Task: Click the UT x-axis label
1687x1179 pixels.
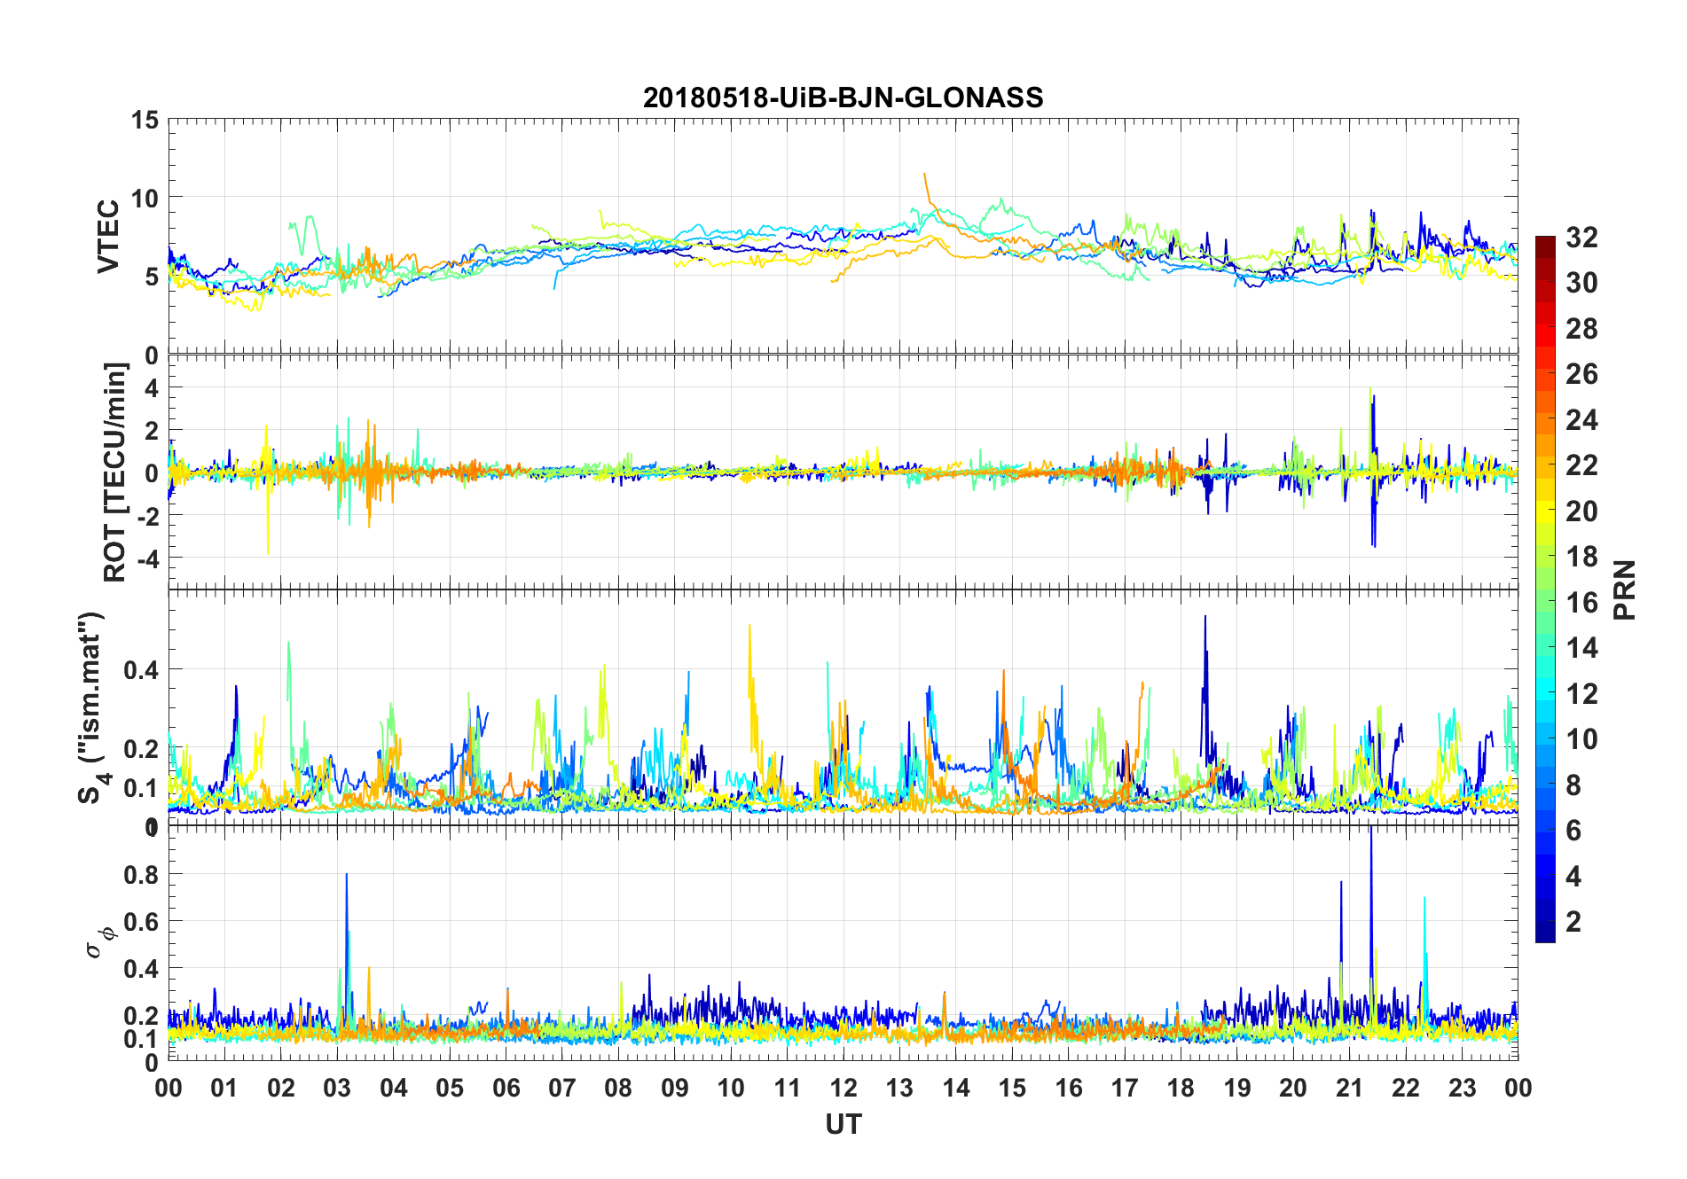Action: tap(843, 1124)
